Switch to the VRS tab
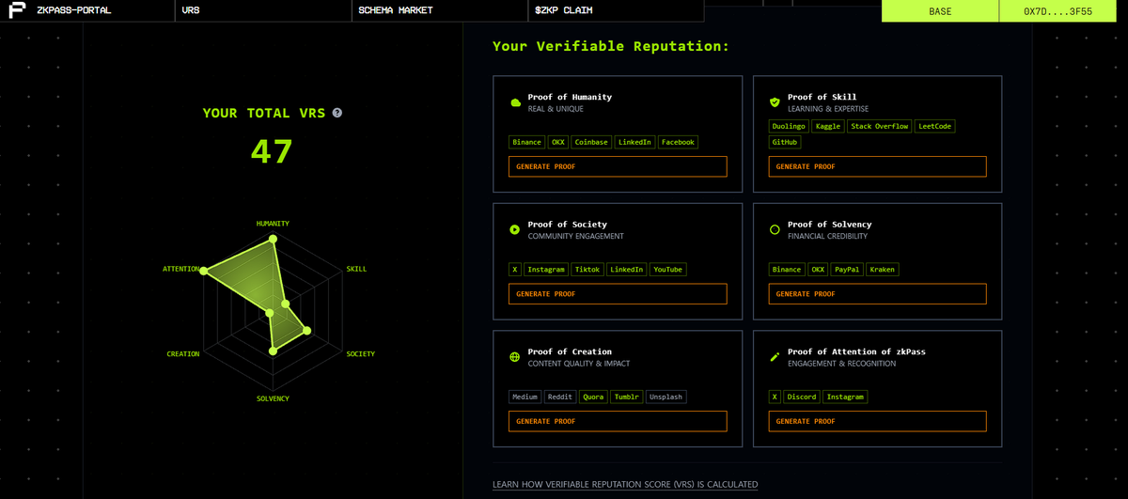 (263, 11)
